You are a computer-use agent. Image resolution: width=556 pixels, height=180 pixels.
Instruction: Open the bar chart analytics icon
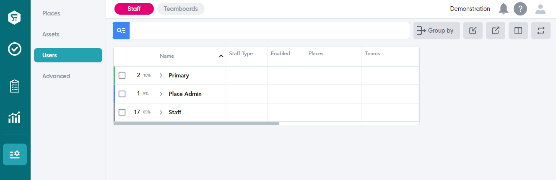[x=15, y=118]
